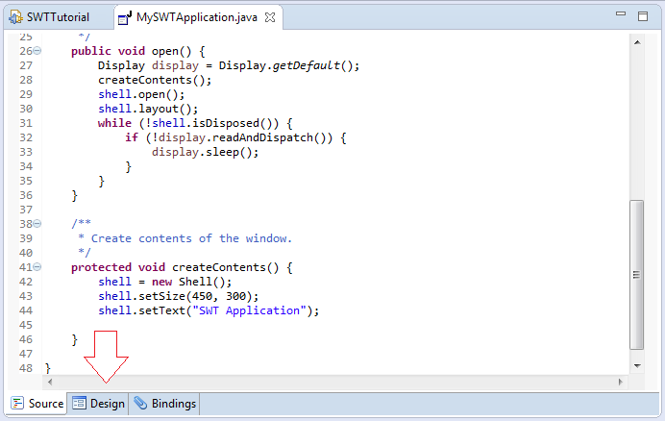Viewport: 665px width, 421px height.
Task: Click 'shell.layout();' on line 30
Action: 148,109
